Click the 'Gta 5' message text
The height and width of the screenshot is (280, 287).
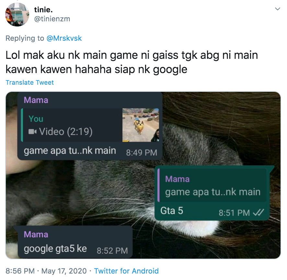(172, 210)
